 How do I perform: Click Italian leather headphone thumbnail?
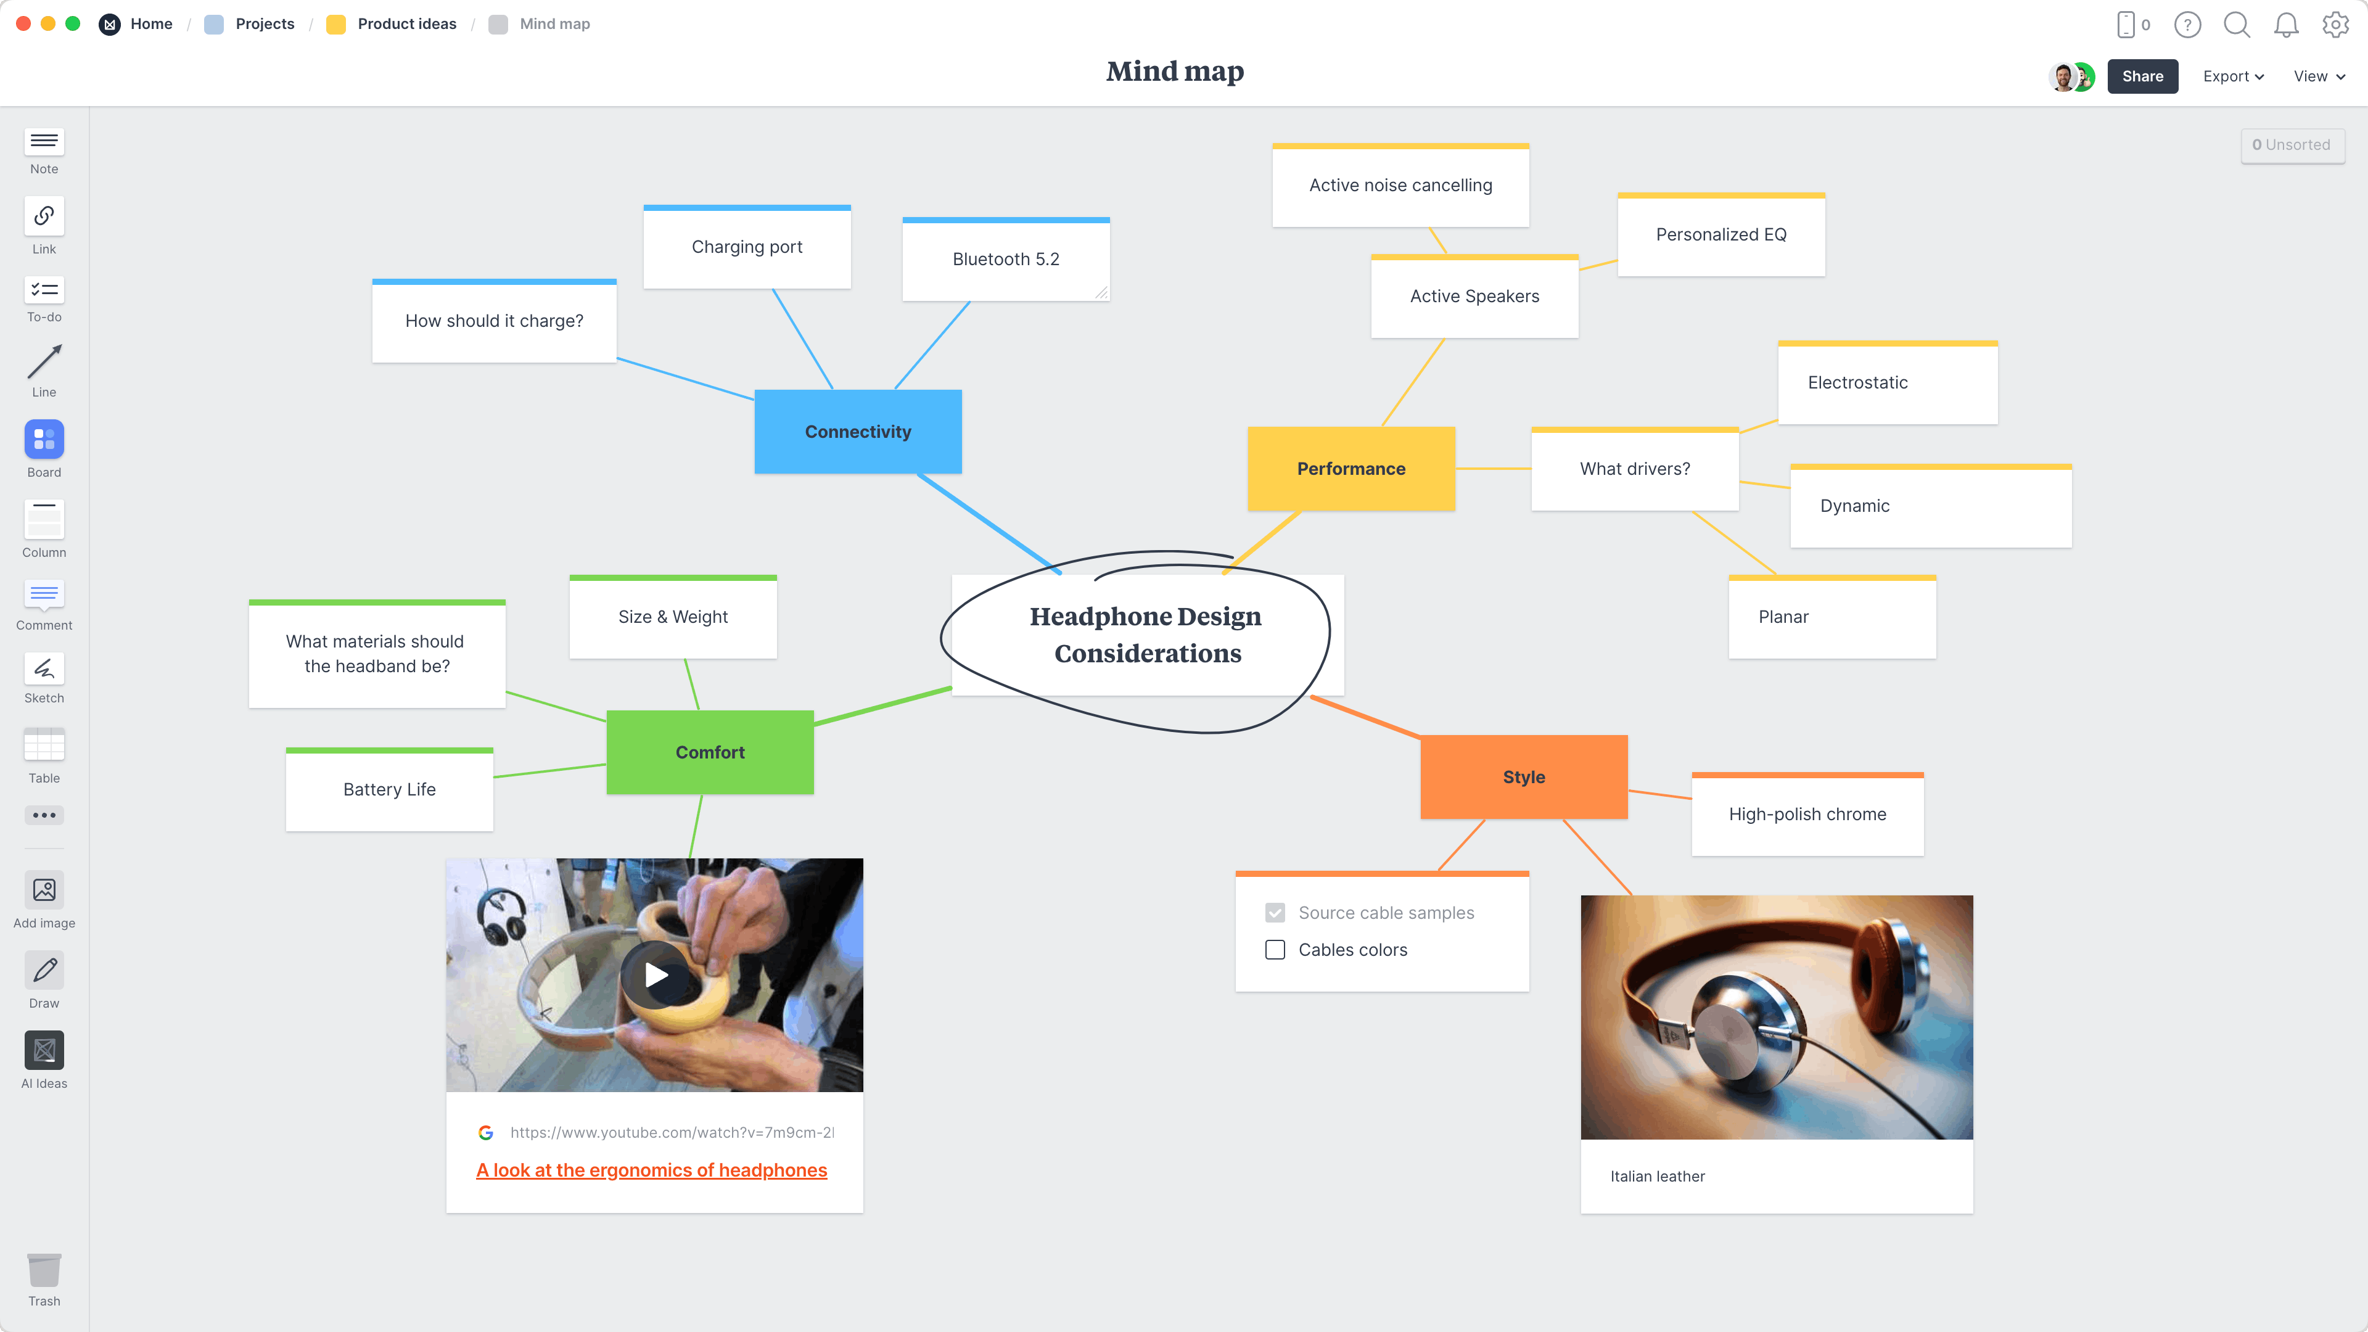coord(1778,1016)
